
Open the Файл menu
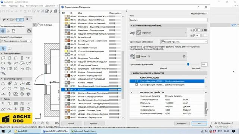click(4, 6)
